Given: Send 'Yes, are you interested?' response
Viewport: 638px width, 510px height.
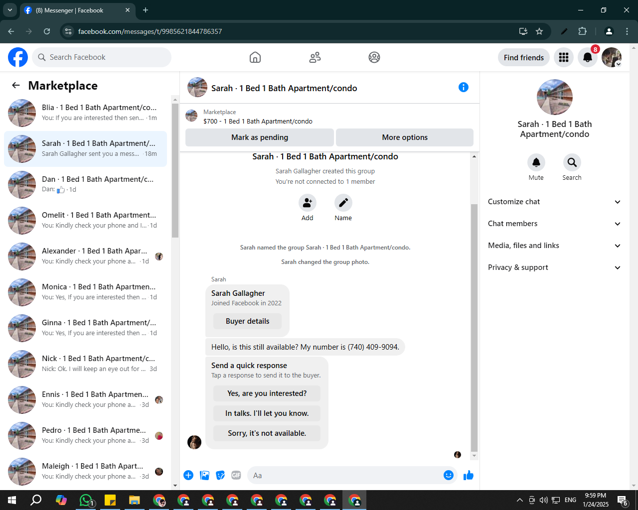Looking at the screenshot, I should click(x=267, y=393).
